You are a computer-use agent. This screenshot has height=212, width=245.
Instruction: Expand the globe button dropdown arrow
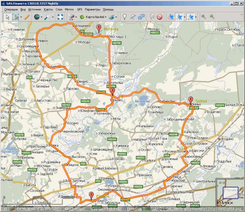click(x=42, y=17)
